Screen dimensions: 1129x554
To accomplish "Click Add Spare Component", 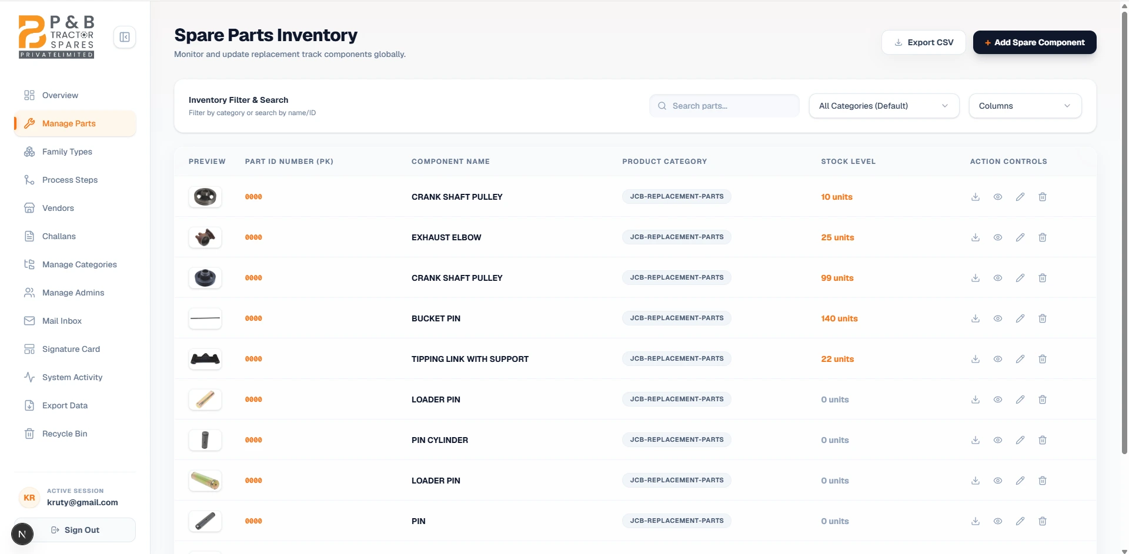I will pyautogui.click(x=1034, y=42).
